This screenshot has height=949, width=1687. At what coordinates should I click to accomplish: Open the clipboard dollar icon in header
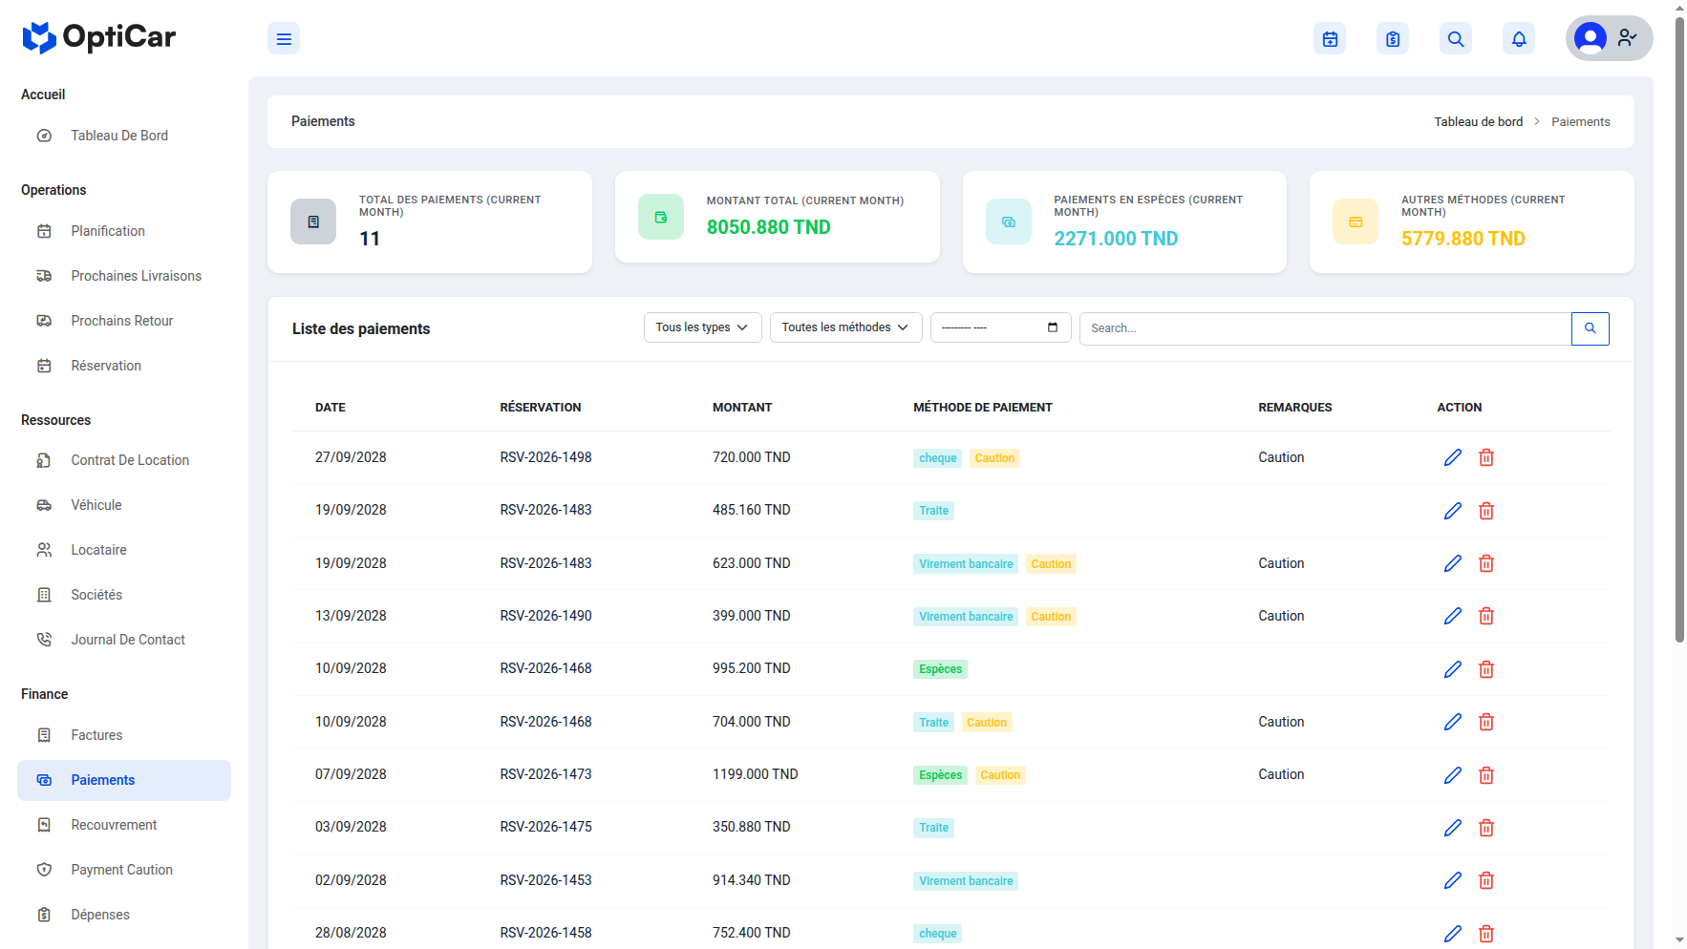click(1393, 39)
